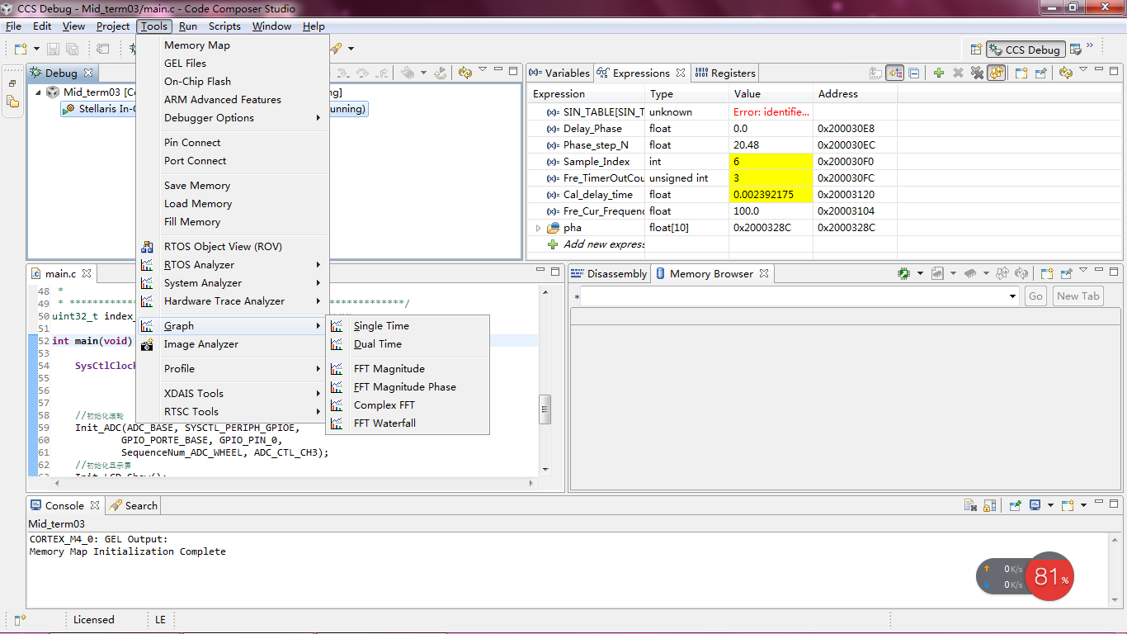Open the New icon's dropdown arrow

point(35,50)
